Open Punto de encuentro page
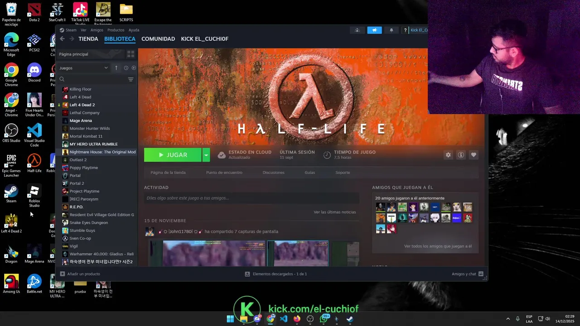 (224, 173)
